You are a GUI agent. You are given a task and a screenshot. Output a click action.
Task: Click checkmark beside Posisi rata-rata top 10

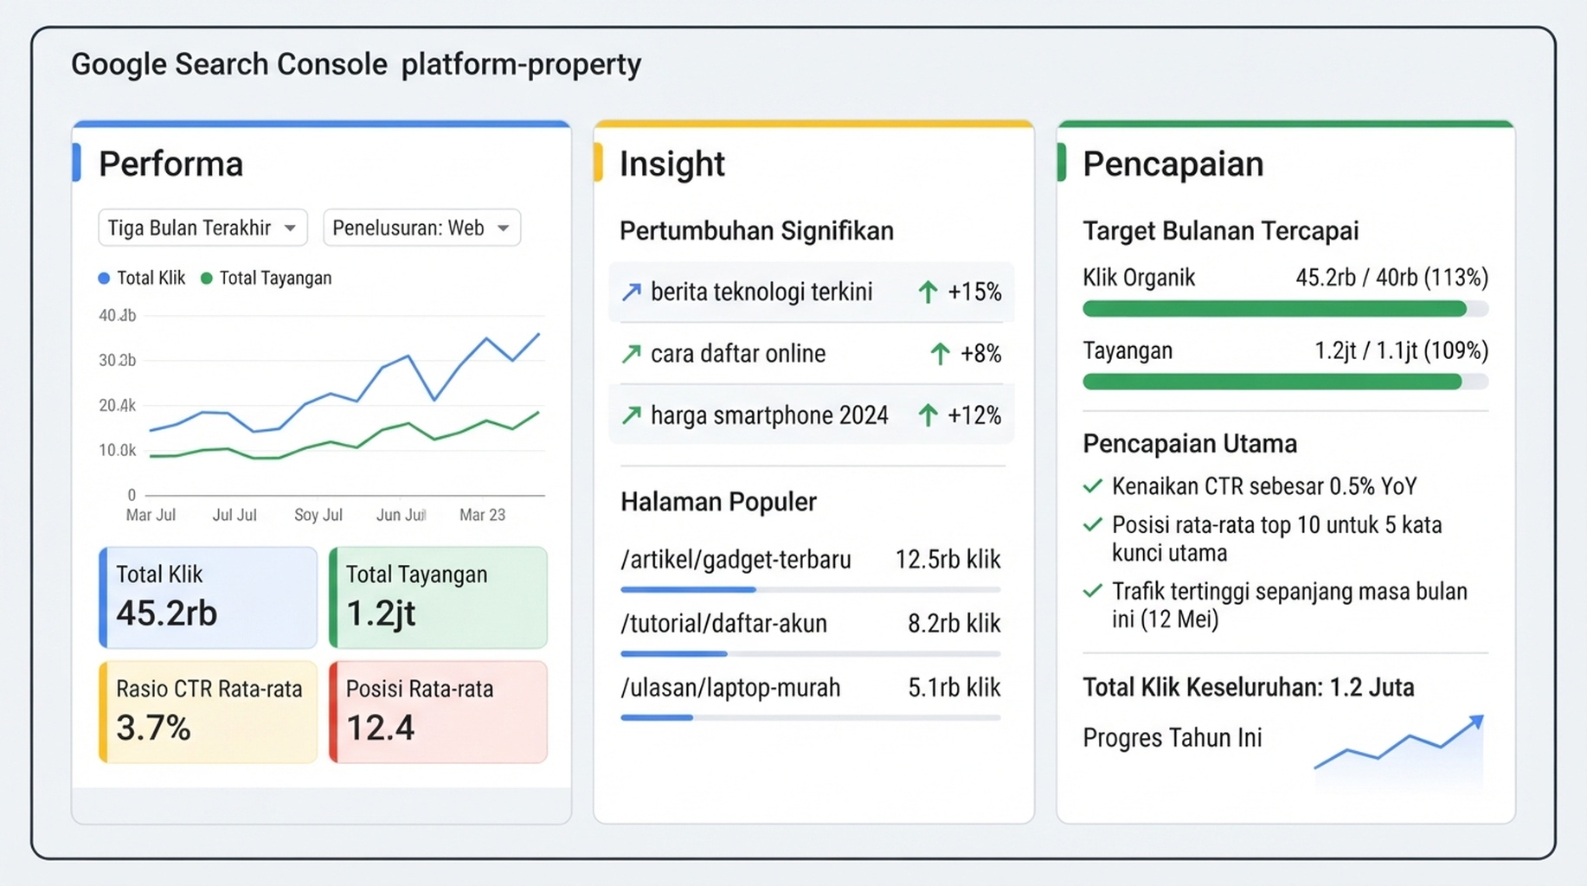[x=1093, y=524]
